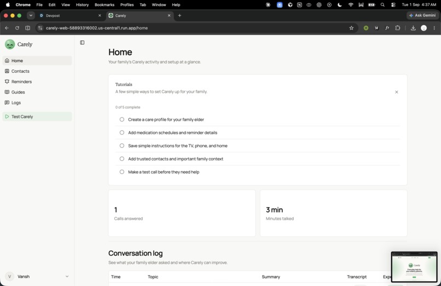Open the Apple menu
The image size is (441, 286).
pos(8,4)
